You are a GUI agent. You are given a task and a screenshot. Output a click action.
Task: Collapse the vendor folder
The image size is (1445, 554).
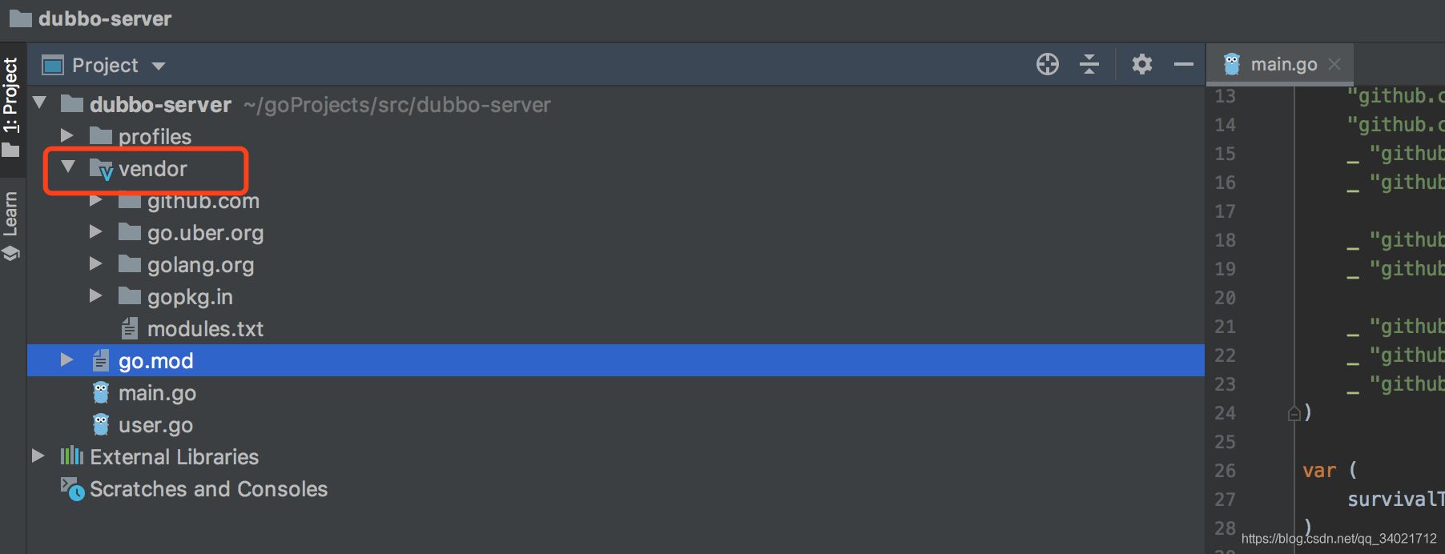68,167
